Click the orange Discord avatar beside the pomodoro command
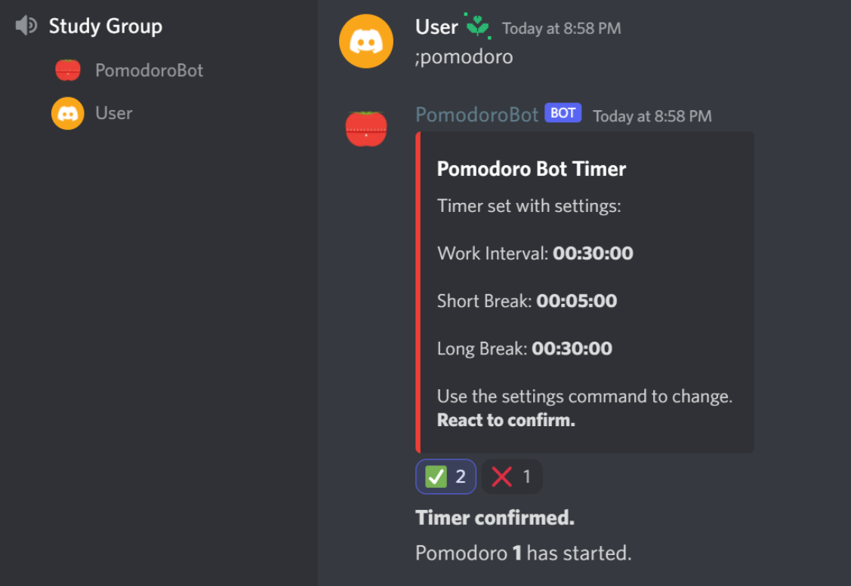Viewport: 851px width, 586px height. click(x=366, y=41)
